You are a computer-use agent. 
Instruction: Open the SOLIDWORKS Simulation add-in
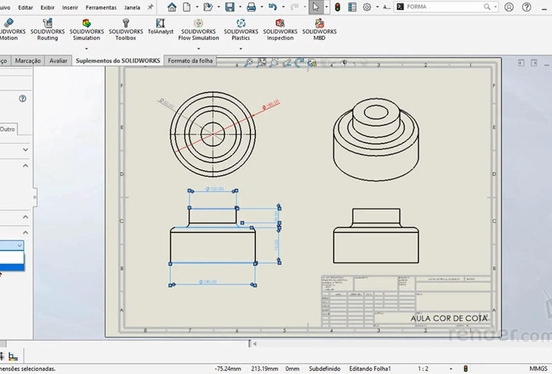coord(86,30)
